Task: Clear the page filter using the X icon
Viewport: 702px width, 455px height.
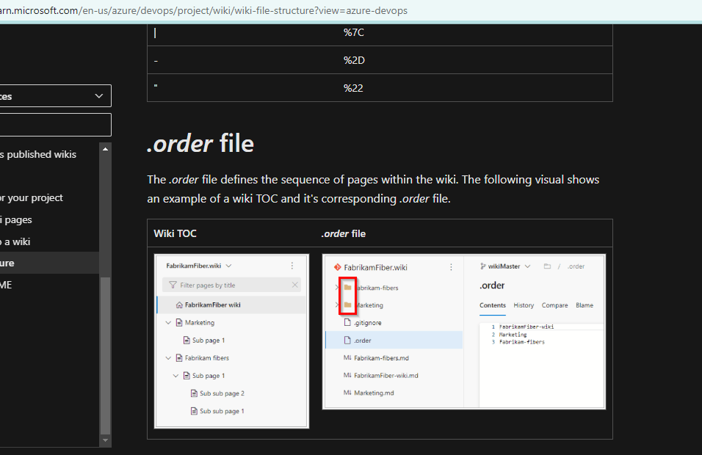Action: click(294, 284)
